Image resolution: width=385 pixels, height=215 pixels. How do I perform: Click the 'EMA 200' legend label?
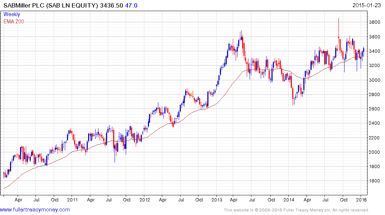click(x=14, y=21)
